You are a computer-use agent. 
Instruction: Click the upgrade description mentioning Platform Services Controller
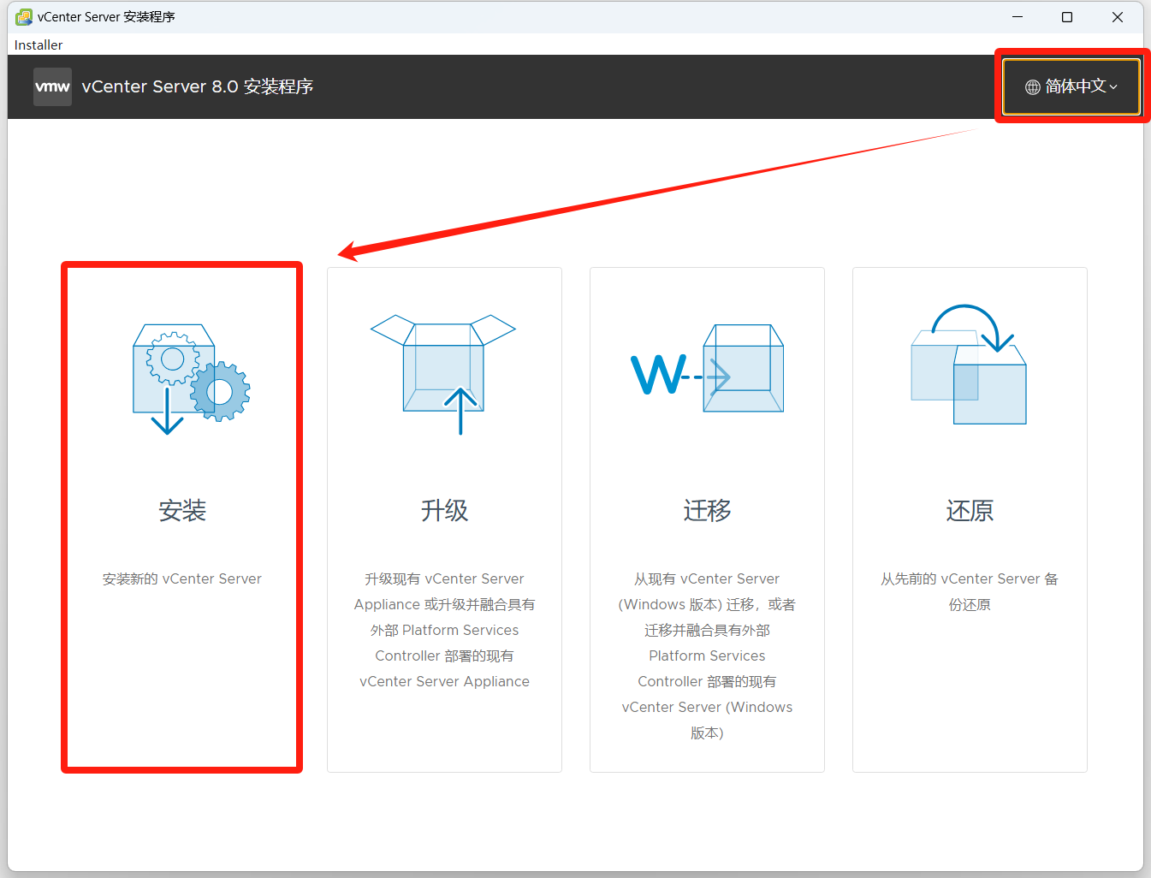[x=444, y=630]
